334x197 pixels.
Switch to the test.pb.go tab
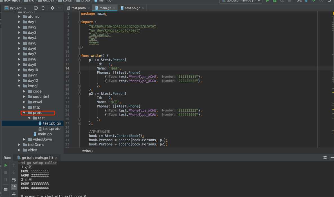point(133,8)
